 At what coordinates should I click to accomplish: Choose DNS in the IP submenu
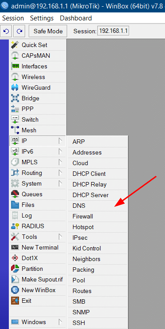[x=98, y=206]
